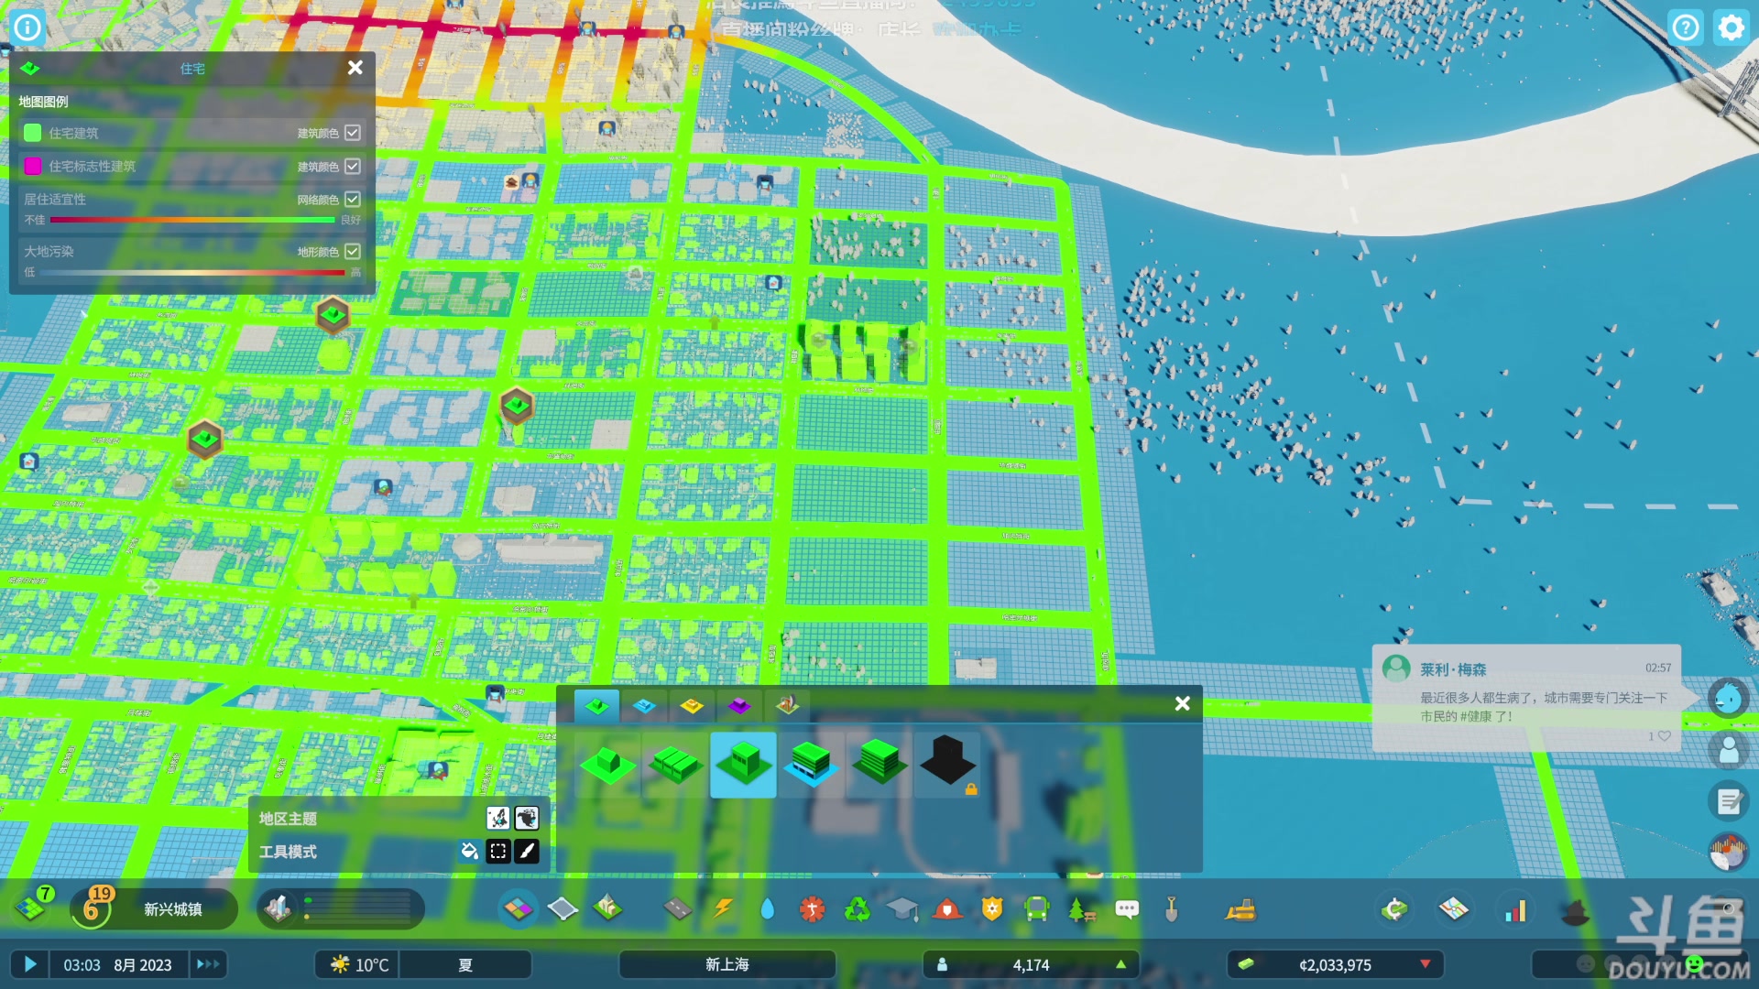Viewport: 1759px width, 989px height.
Task: Open the signature buildings toolbar menu
Action: click(x=607, y=909)
